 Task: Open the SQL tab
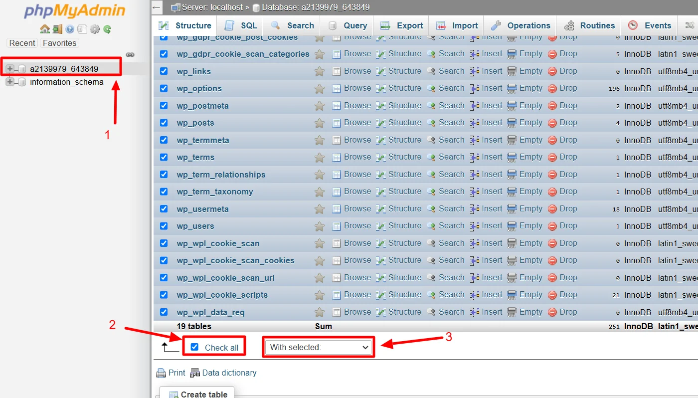pyautogui.click(x=241, y=26)
